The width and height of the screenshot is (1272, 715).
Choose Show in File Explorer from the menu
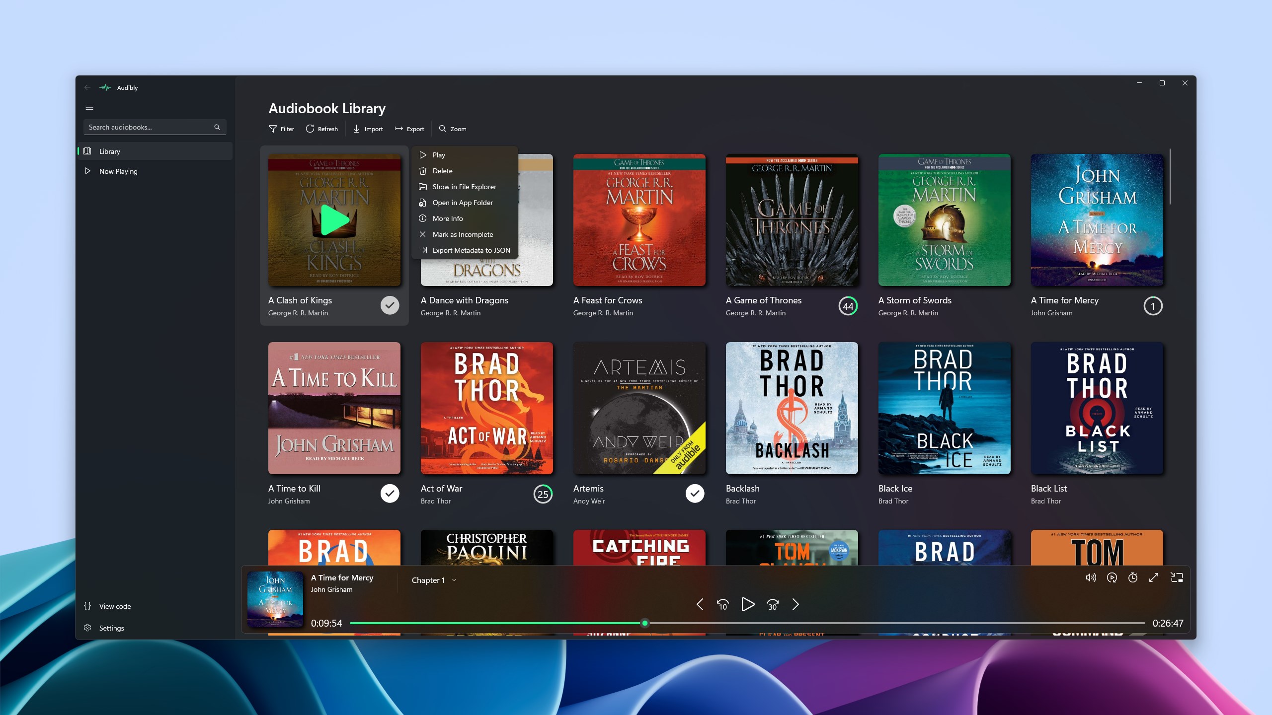coord(464,186)
